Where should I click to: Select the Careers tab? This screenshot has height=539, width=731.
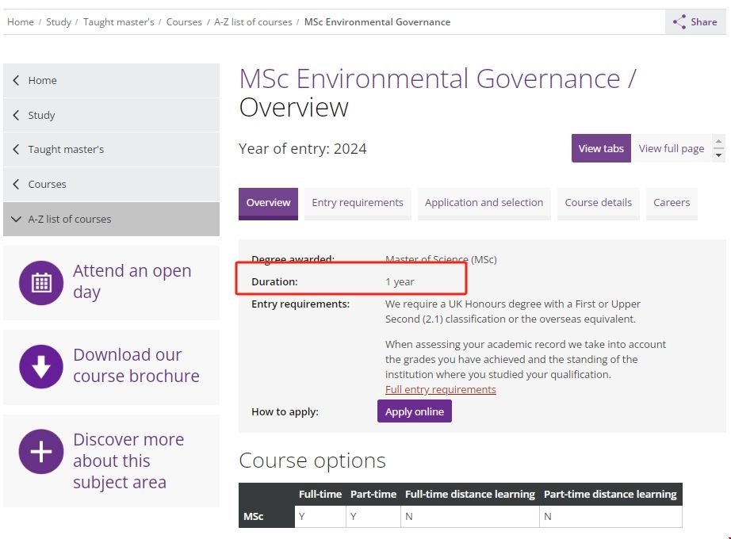click(x=672, y=203)
